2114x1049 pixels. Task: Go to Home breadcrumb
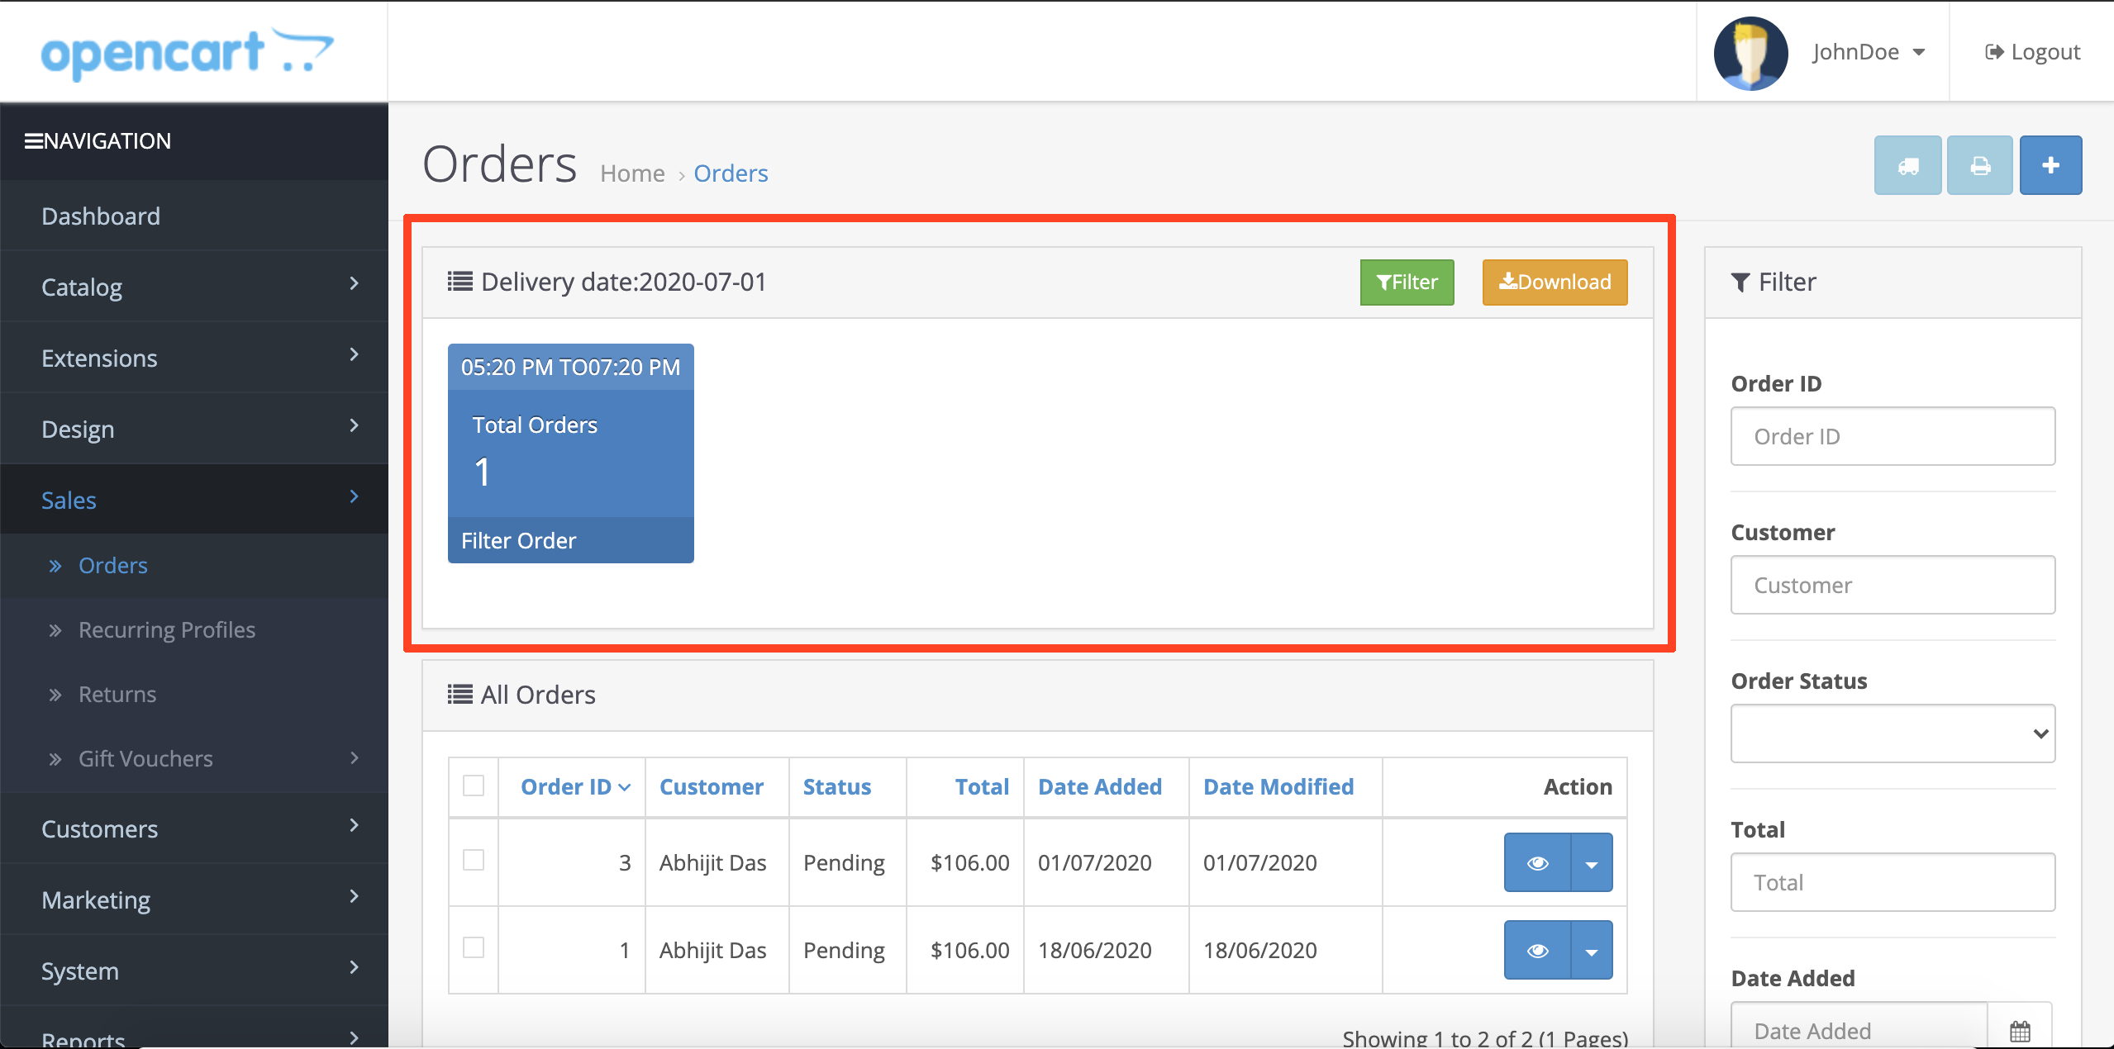tap(632, 173)
